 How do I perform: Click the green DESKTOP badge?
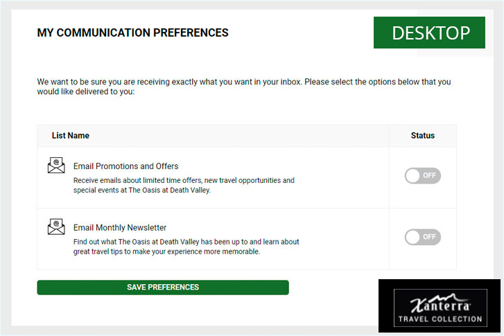pyautogui.click(x=429, y=33)
